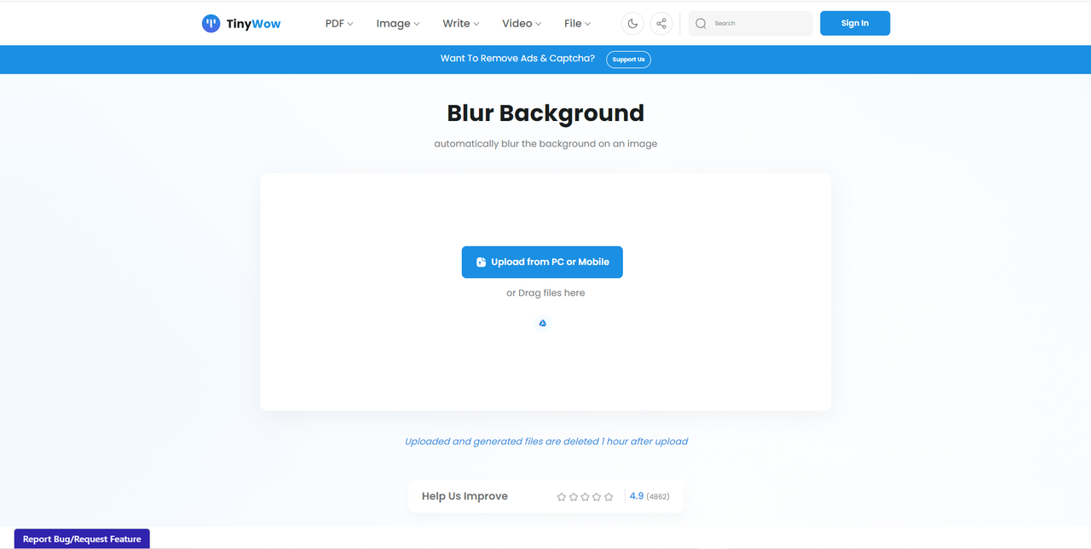The height and width of the screenshot is (549, 1091).
Task: Focus the Search input field
Action: tap(751, 24)
